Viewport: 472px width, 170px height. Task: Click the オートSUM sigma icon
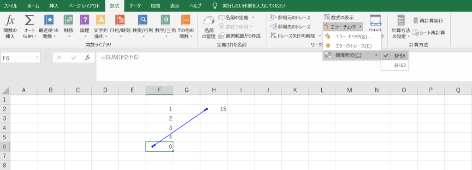29,20
